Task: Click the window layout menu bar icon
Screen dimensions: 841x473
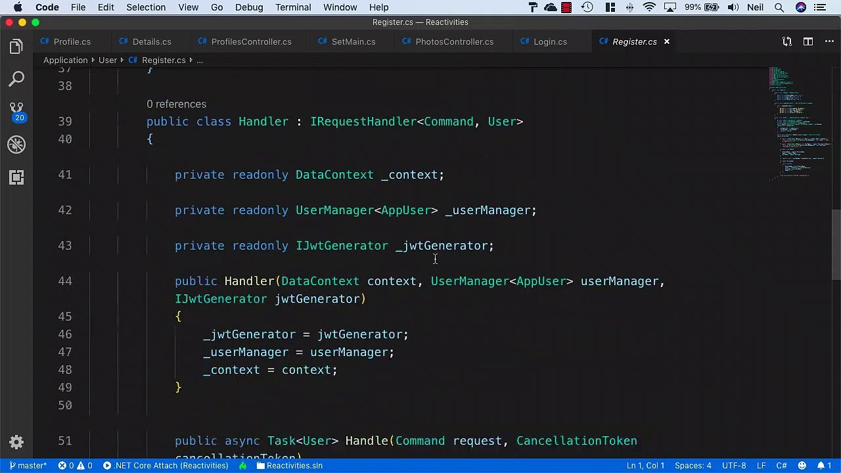Action: point(610,7)
